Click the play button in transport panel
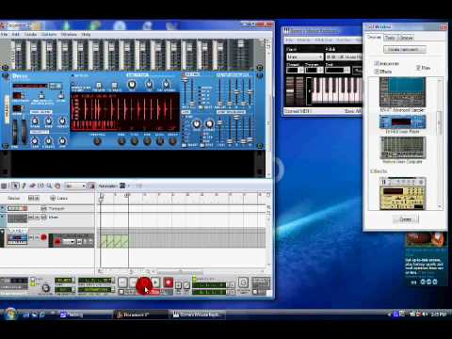 pyautogui.click(x=155, y=282)
